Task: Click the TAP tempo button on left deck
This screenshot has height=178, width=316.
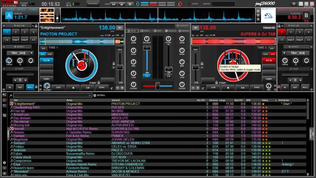Action: [120, 28]
